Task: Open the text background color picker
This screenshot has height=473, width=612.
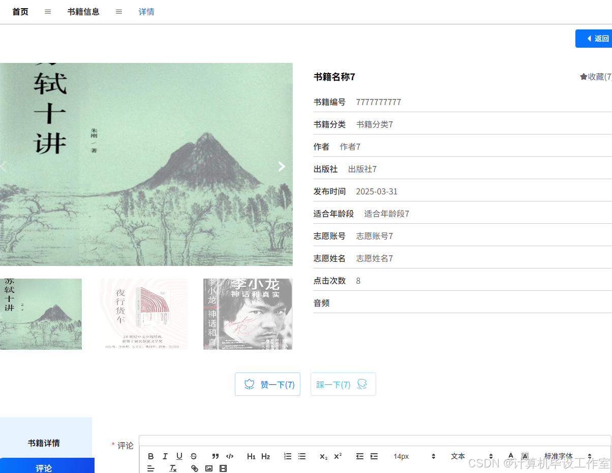Action: pos(525,456)
